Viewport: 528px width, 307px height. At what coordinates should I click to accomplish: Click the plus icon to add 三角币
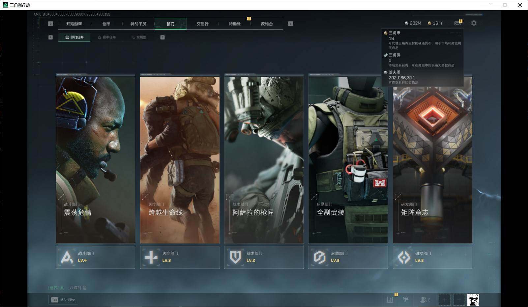tap(442, 23)
